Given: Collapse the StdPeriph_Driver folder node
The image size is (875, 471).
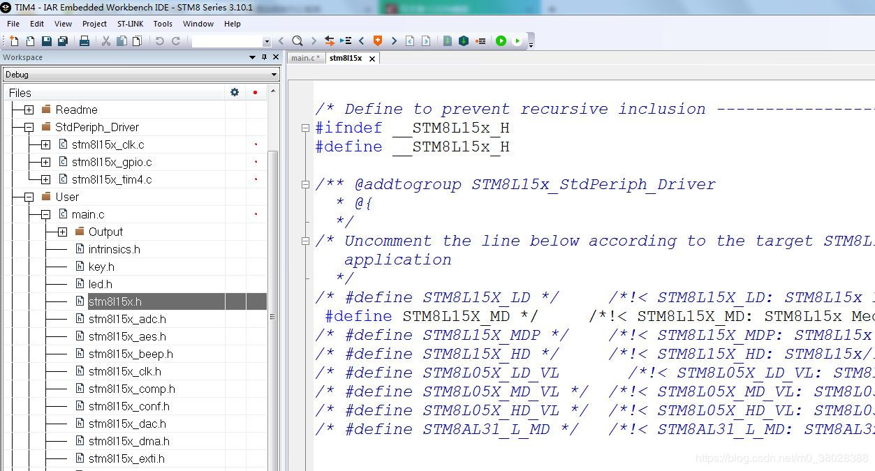Looking at the screenshot, I should 29,127.
